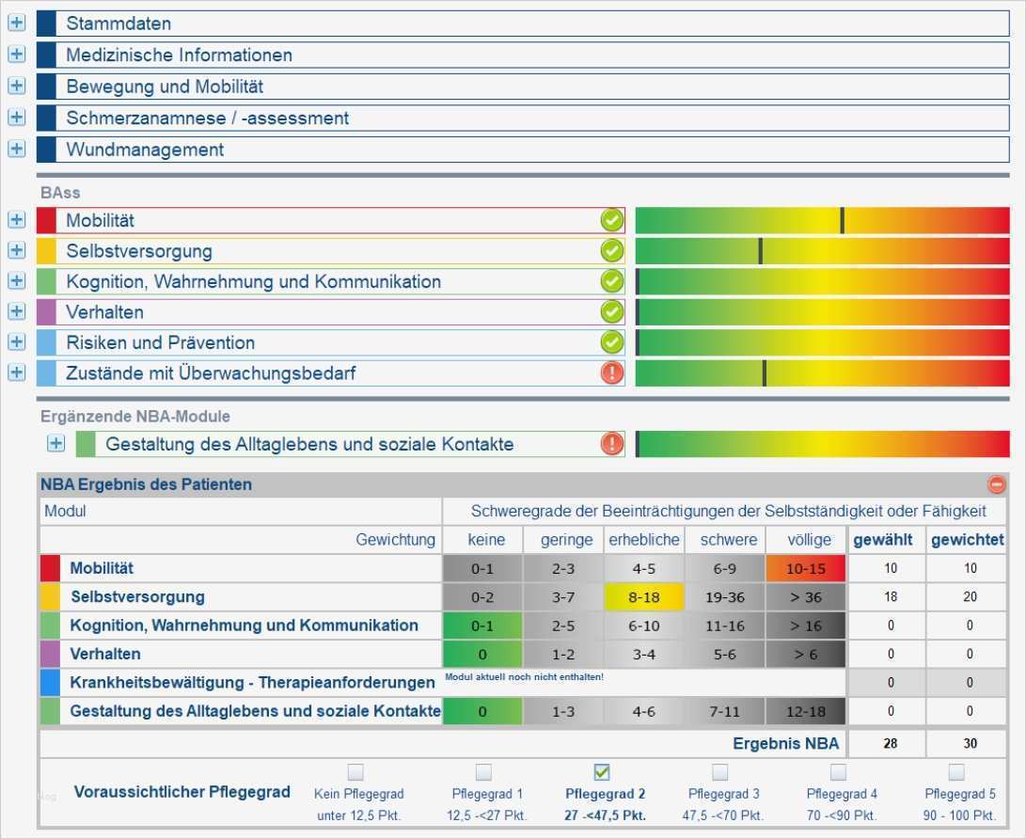Click red warning icon of Zustände mit Überwachungsbedarf
Screen dimensions: 1026x839
point(612,373)
